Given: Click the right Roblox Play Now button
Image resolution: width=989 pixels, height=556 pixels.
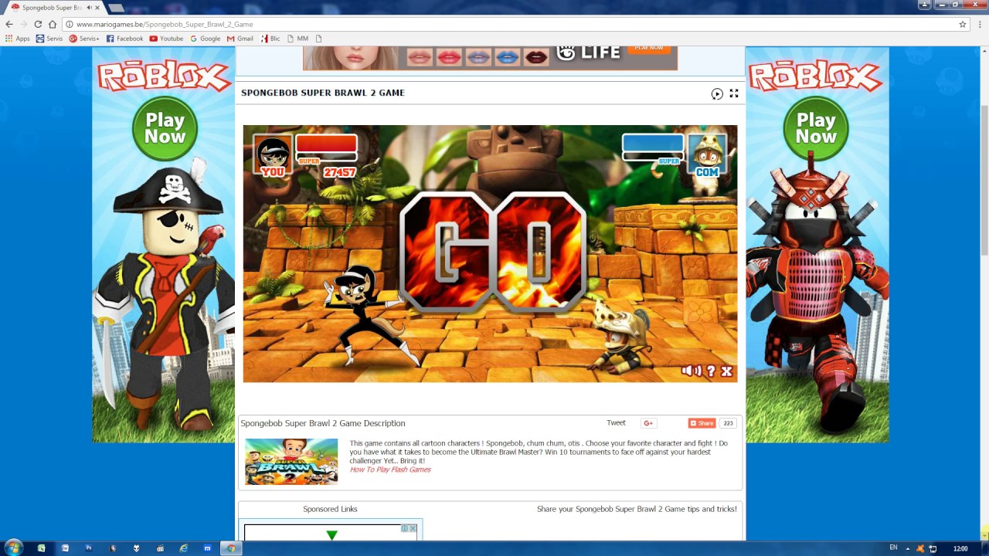Looking at the screenshot, I should point(816,129).
